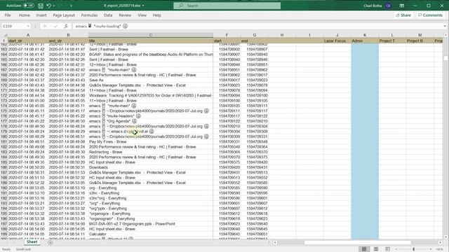This screenshot has width=449, height=252.
Task: Open the Charl Botha account avatar
Action: click(x=388, y=6)
